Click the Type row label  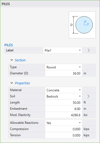(x=13, y=67)
